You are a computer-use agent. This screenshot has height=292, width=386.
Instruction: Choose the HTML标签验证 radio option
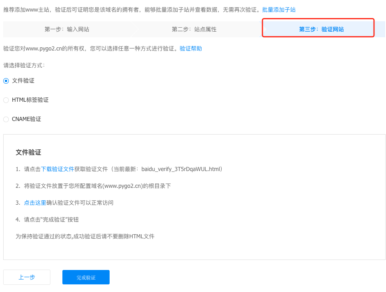[x=6, y=100]
